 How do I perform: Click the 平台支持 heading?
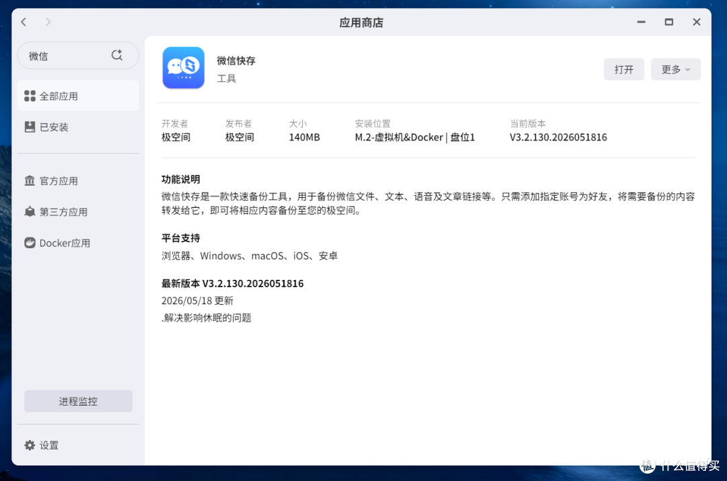coord(180,238)
